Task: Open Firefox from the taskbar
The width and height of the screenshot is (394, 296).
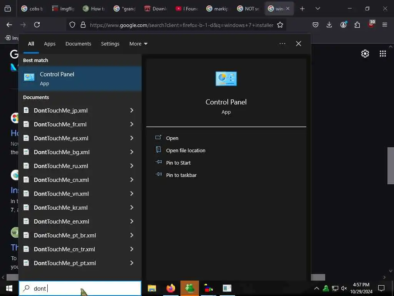Action: (x=171, y=288)
